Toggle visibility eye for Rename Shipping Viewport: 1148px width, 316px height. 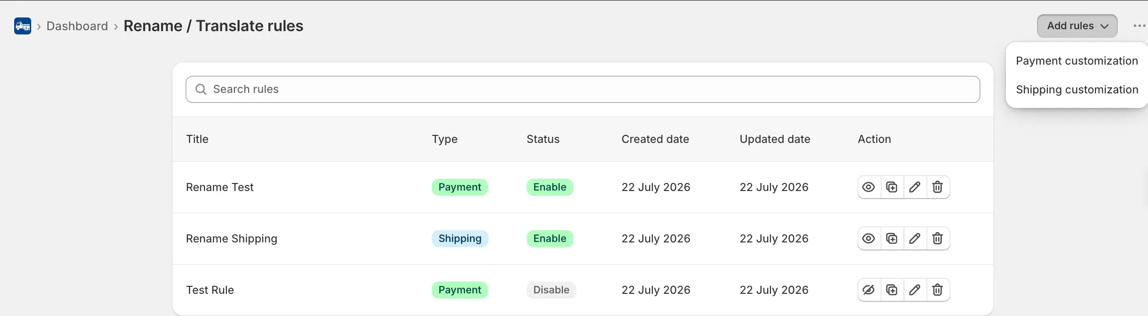(869, 239)
